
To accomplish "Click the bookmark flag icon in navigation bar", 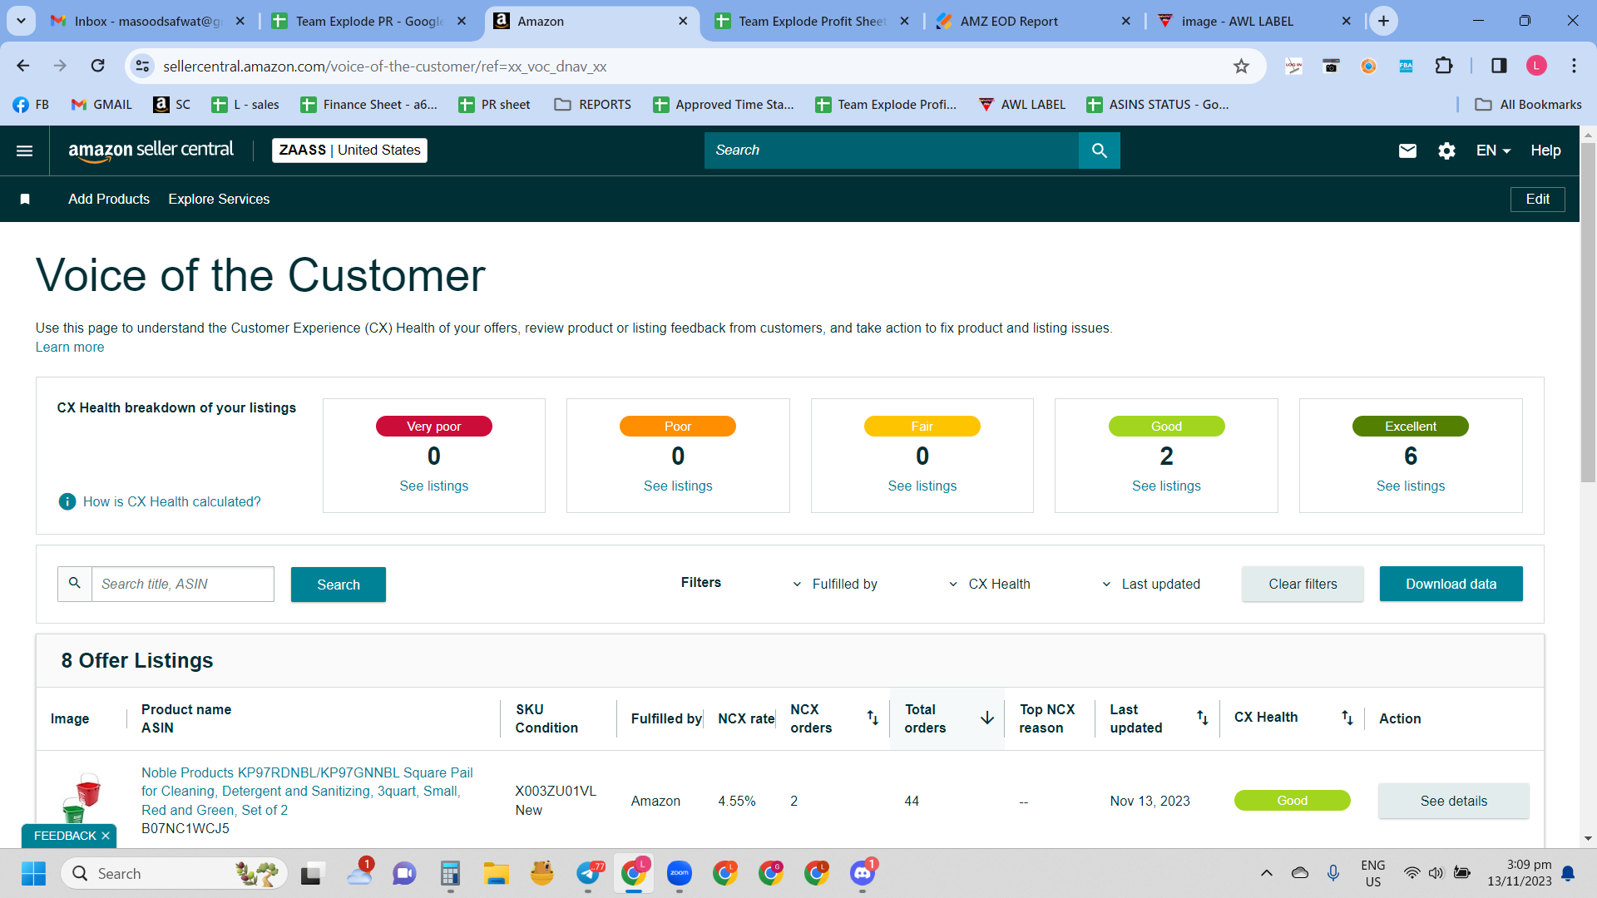I will [x=25, y=200].
